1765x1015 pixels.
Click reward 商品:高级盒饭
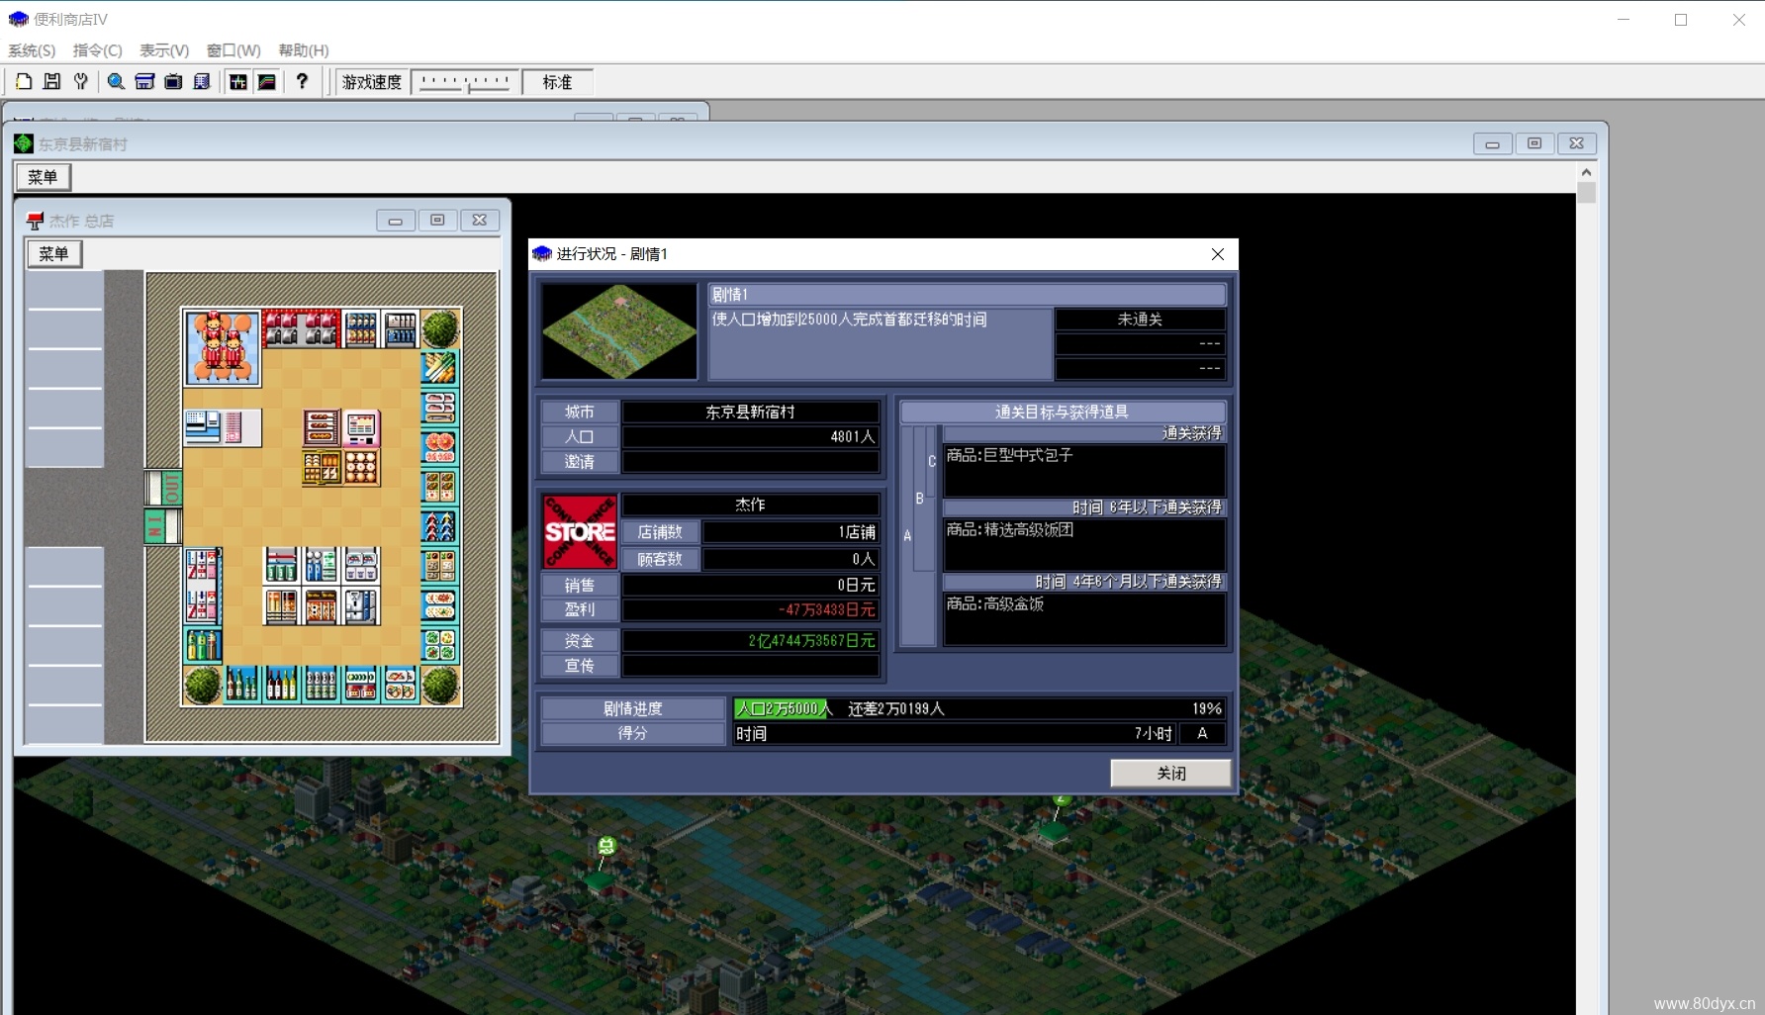(994, 603)
